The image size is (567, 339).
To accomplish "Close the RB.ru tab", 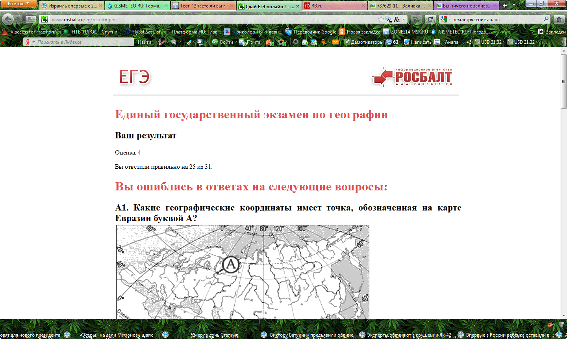I will [x=363, y=6].
